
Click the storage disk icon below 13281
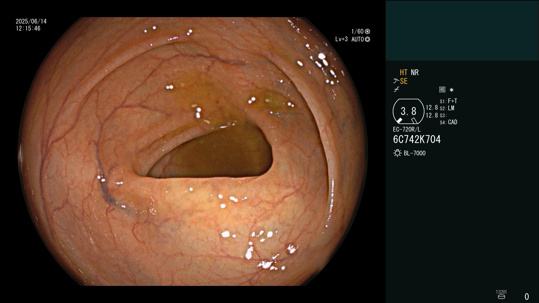[501, 297]
